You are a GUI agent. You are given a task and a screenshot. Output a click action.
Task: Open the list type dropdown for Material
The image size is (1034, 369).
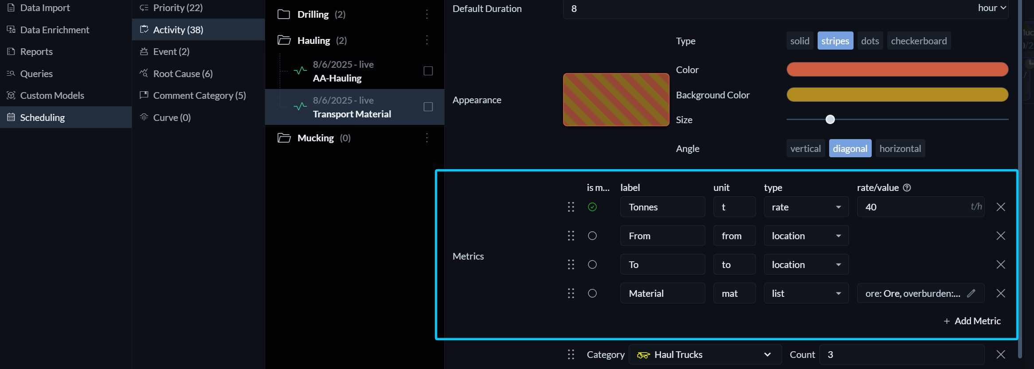coord(806,293)
